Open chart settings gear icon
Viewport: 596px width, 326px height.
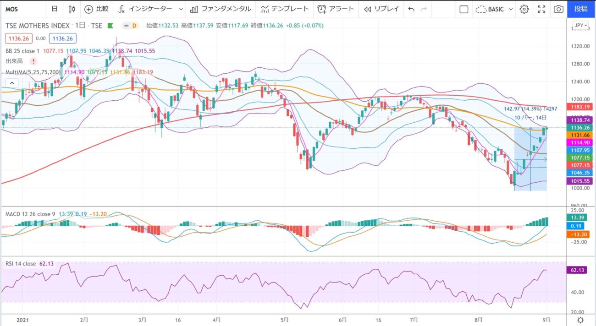point(524,9)
